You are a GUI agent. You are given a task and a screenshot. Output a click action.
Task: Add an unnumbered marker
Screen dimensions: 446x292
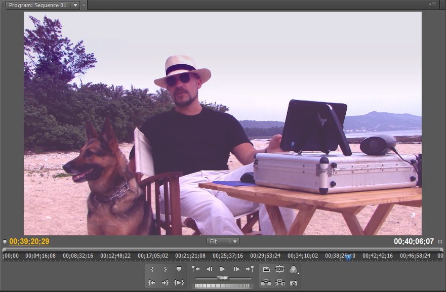click(179, 269)
